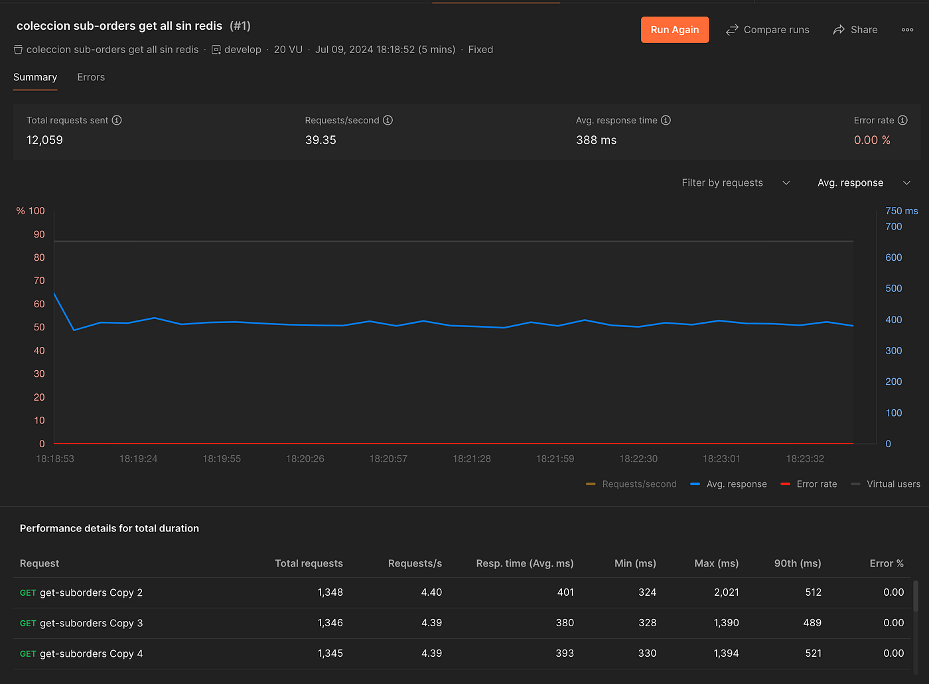Switch to the Summary tab

click(35, 78)
